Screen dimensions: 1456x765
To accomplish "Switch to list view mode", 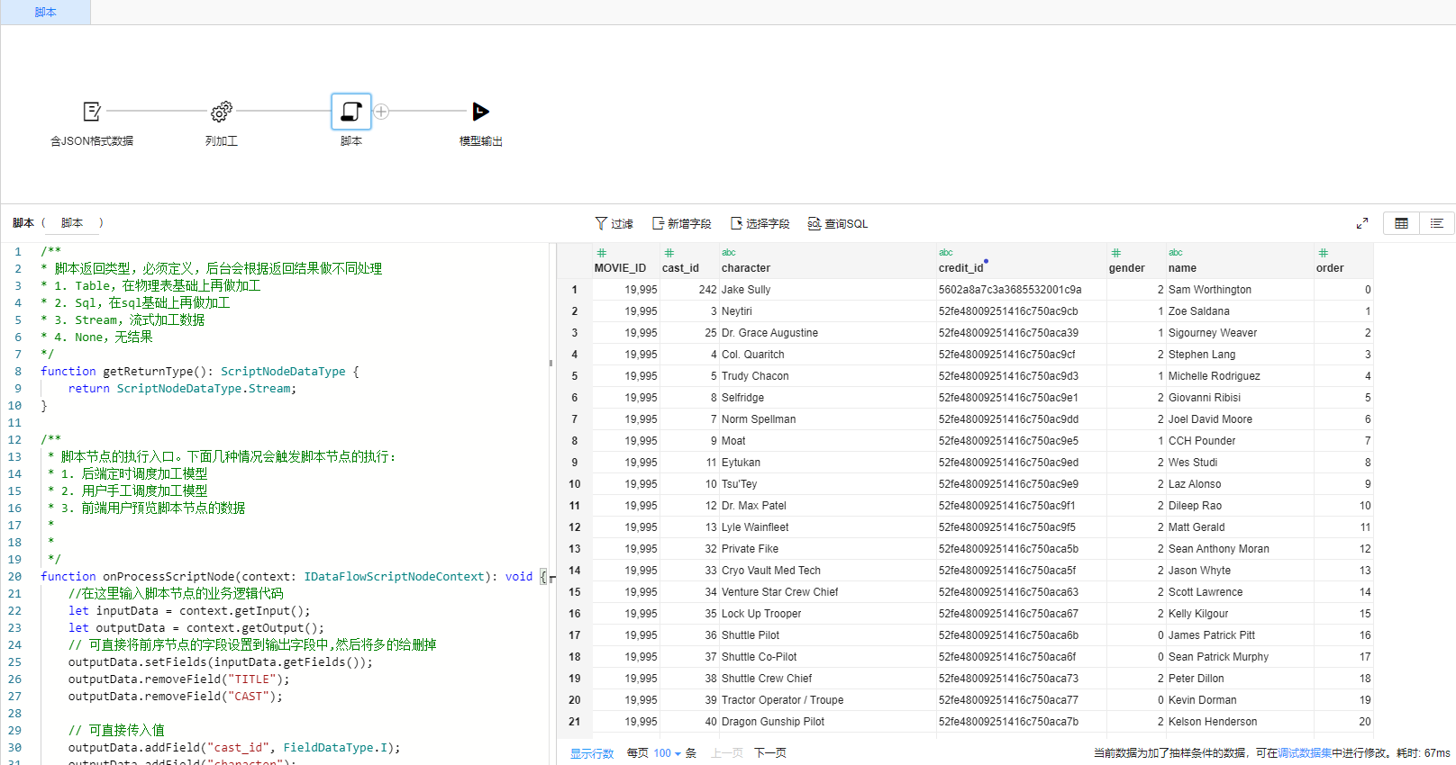I will pyautogui.click(x=1436, y=223).
